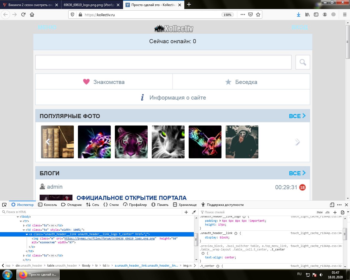The image size is (350, 280).
Task: Expand first td class="to" node
Action: coord(24,226)
